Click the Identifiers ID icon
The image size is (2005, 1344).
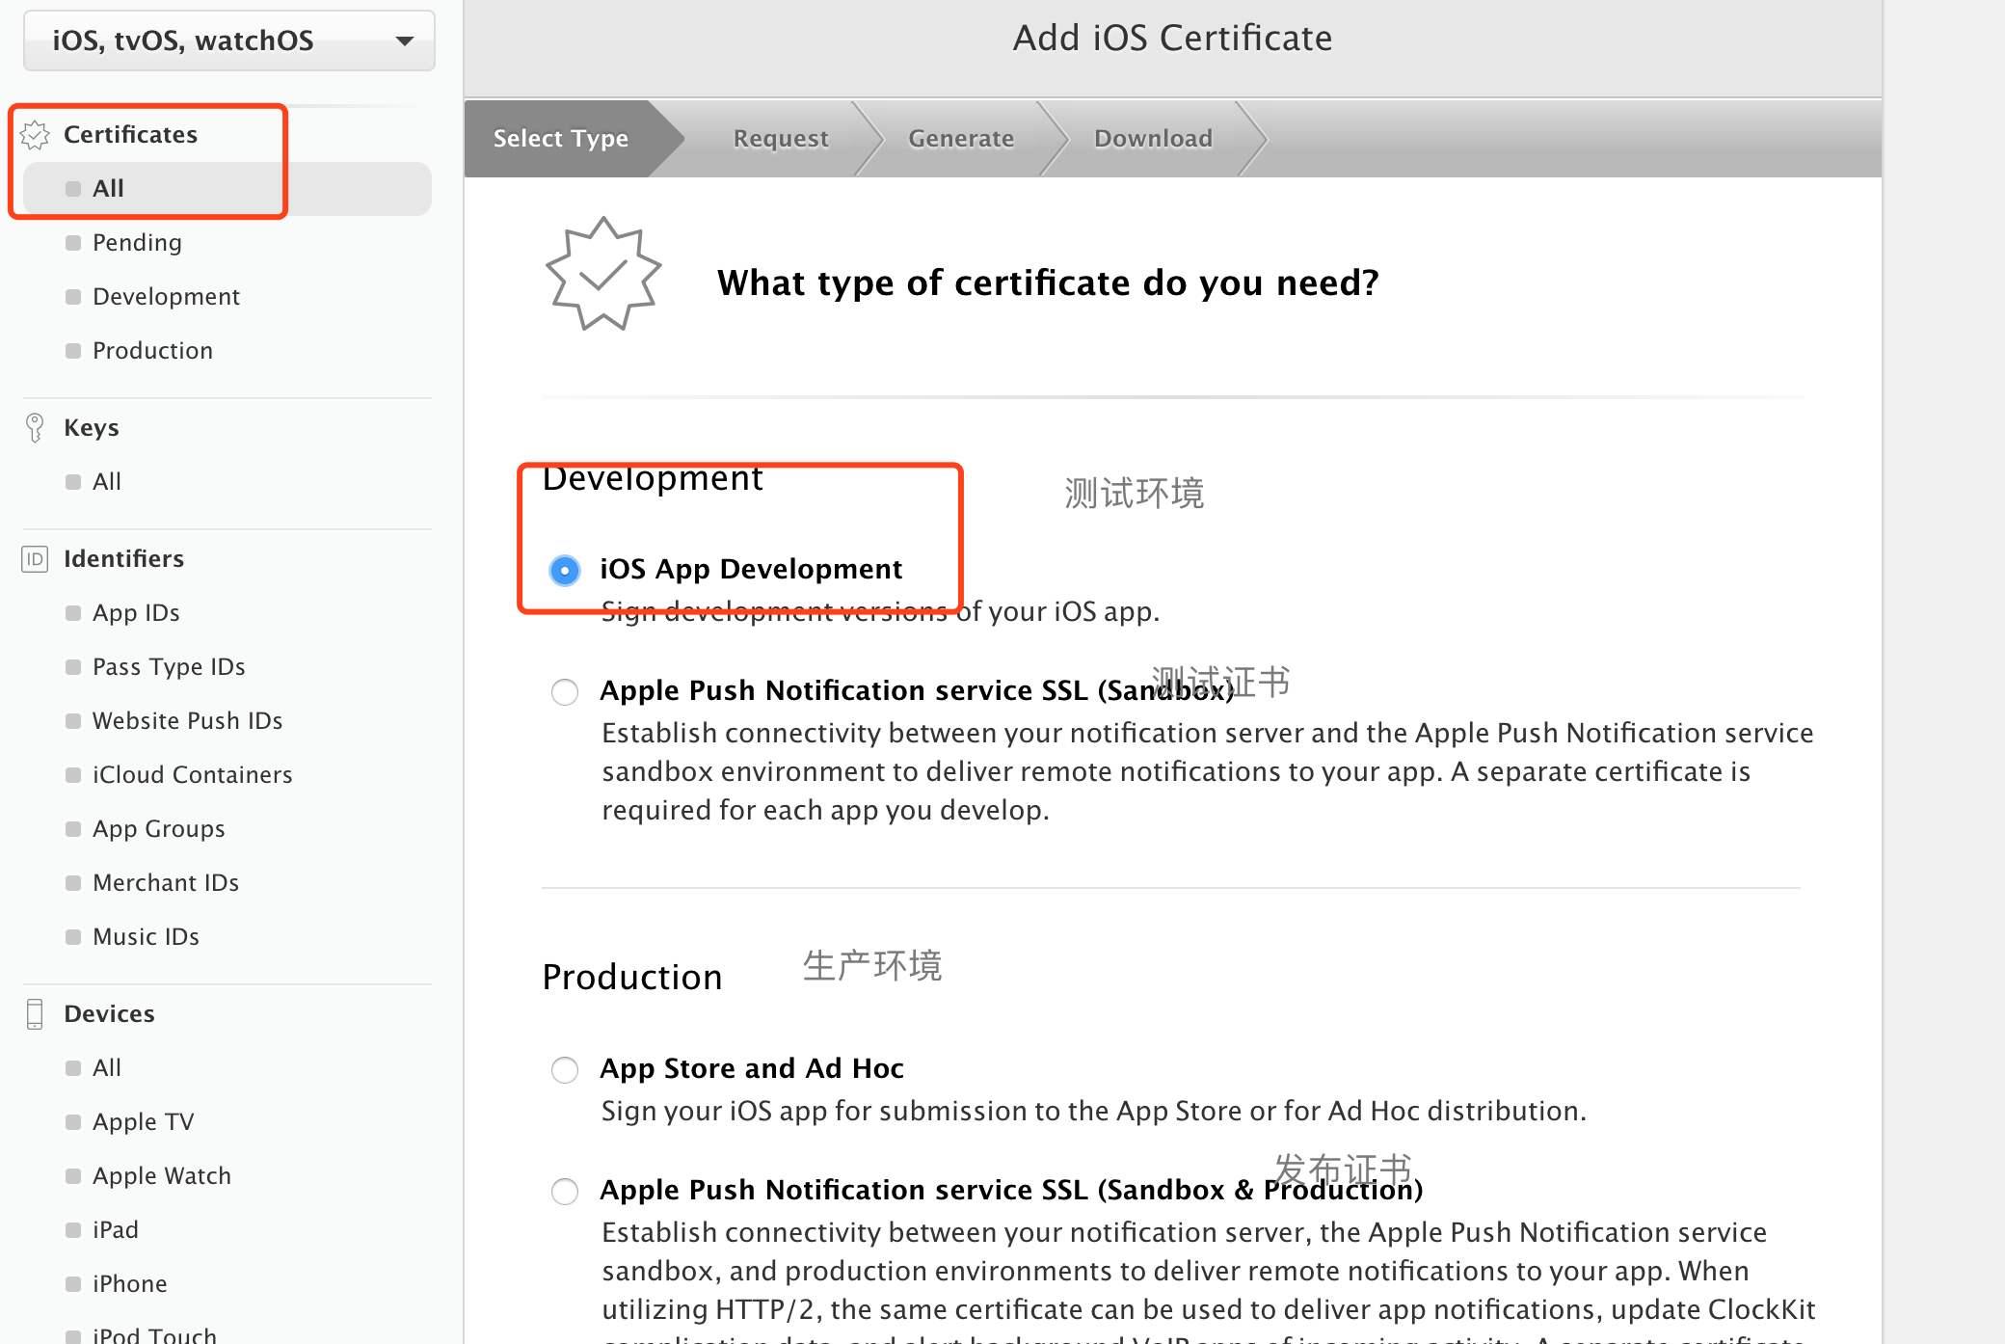pos(35,559)
